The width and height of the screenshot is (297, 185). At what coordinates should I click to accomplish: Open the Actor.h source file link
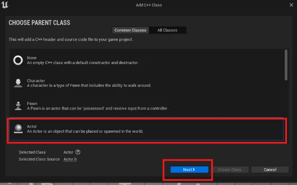70,159
